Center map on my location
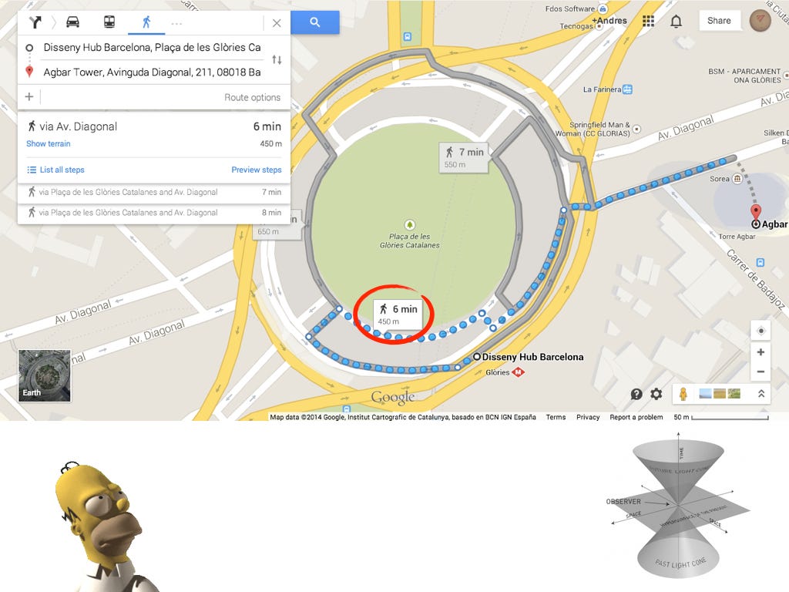This screenshot has width=789, height=592. pos(760,331)
